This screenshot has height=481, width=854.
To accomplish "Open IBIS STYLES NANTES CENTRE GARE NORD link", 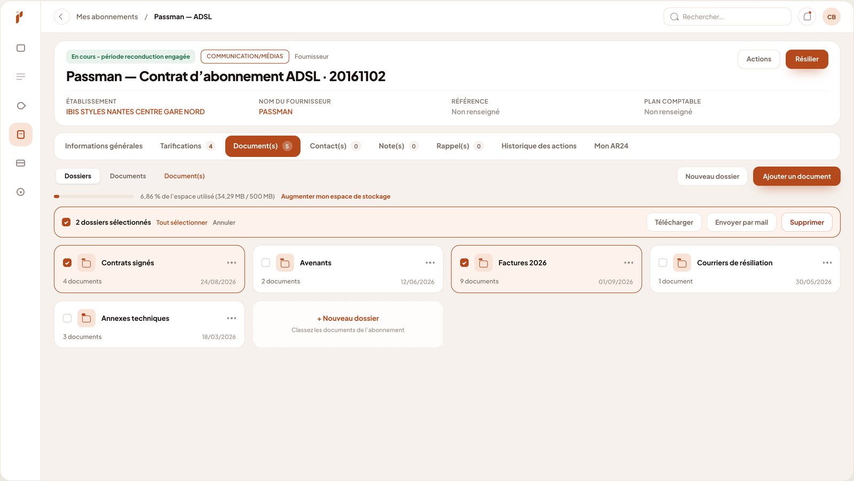I will coord(136,112).
